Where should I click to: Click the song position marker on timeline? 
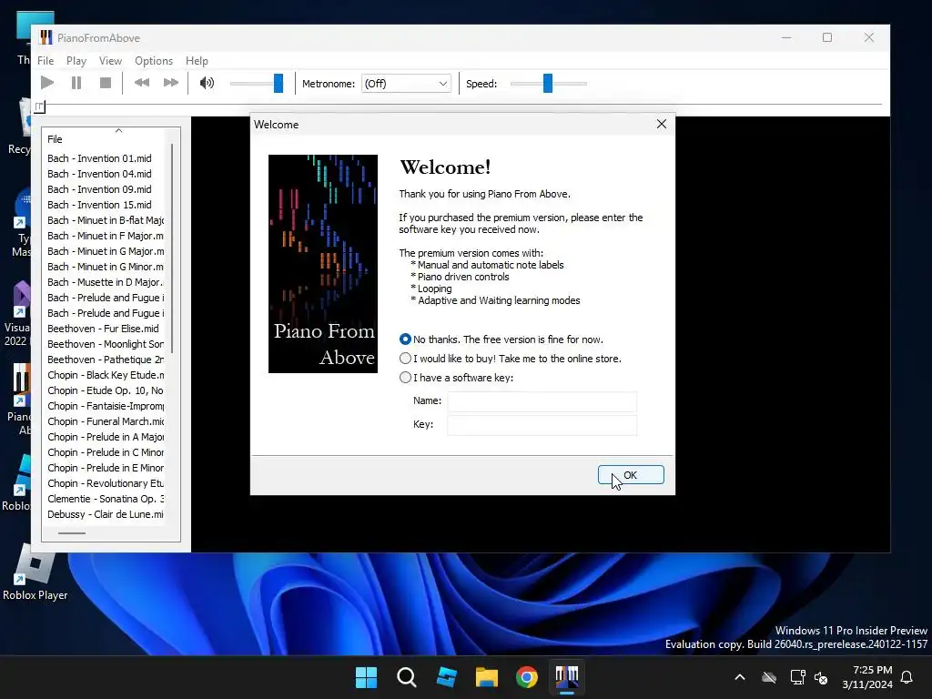click(x=39, y=107)
